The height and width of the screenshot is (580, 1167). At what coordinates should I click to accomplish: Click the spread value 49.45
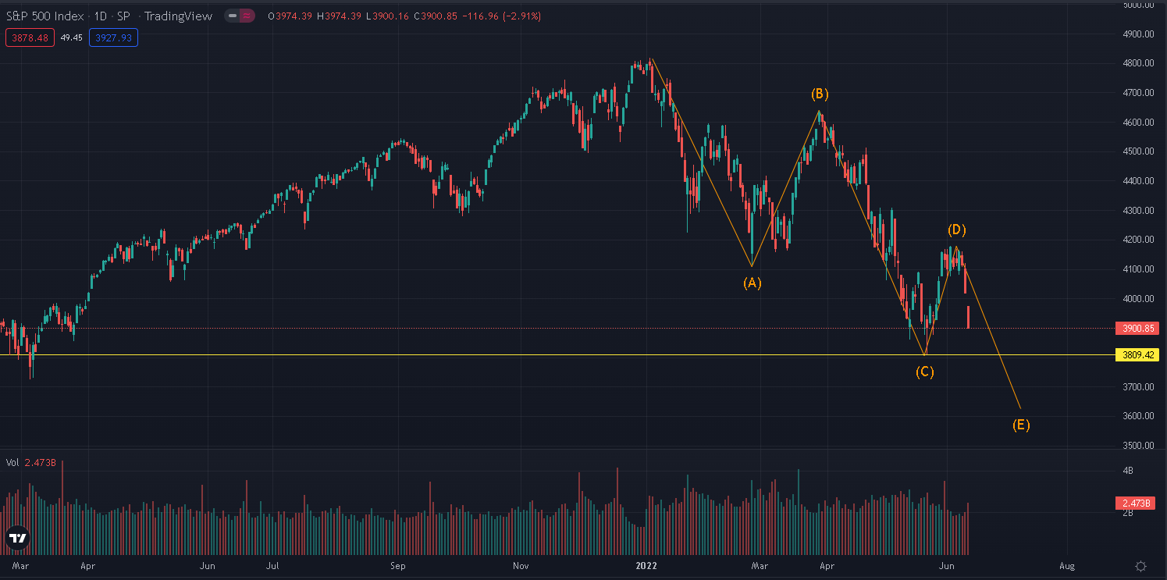(x=72, y=37)
